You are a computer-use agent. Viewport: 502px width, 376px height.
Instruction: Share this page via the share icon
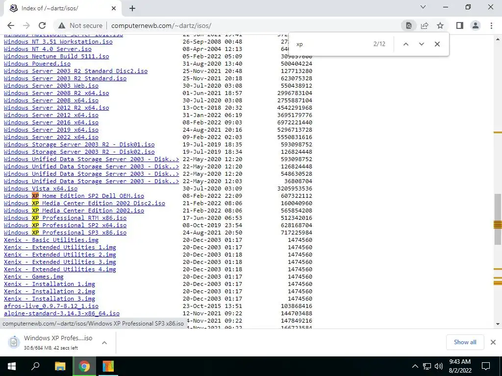(425, 25)
